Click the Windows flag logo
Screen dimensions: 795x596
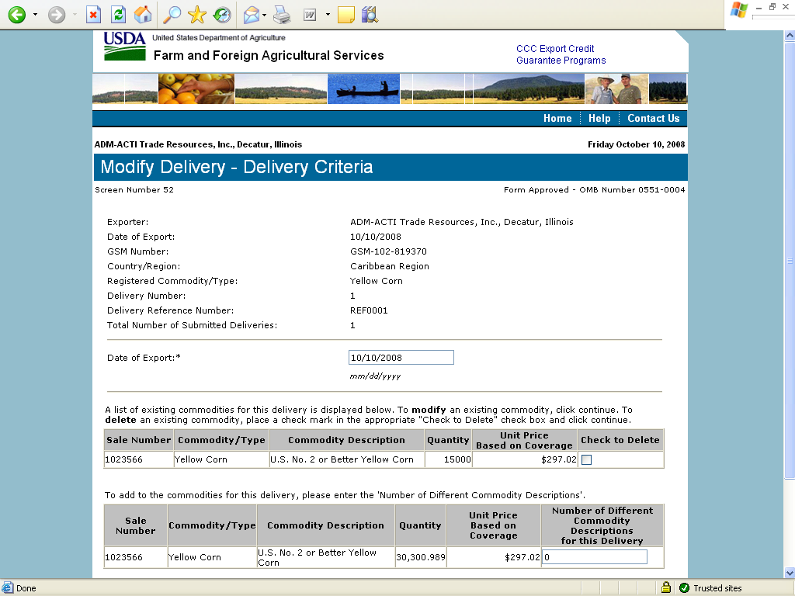739,10
